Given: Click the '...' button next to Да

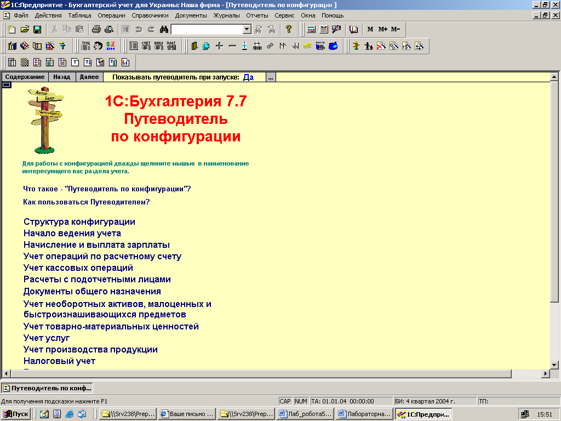Looking at the screenshot, I should click(x=271, y=77).
